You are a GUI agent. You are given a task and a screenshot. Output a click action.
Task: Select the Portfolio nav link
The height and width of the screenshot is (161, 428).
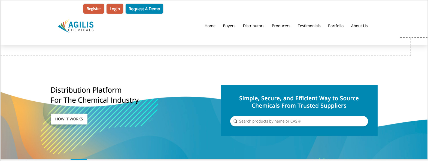(x=336, y=26)
